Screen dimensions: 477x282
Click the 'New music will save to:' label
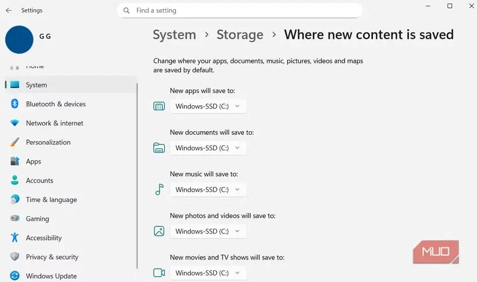(204, 174)
